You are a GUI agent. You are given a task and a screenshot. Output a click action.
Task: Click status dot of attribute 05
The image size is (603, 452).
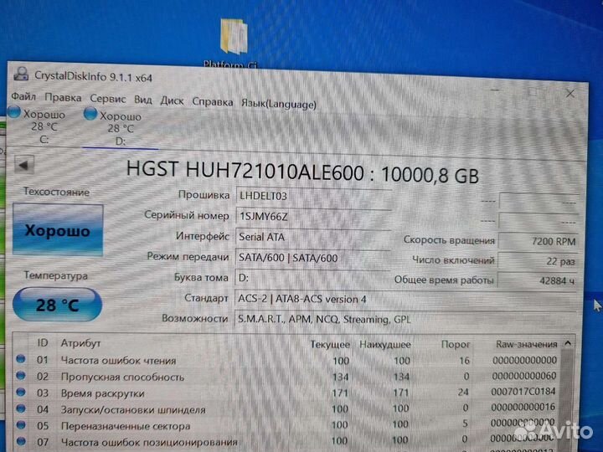[x=21, y=425]
